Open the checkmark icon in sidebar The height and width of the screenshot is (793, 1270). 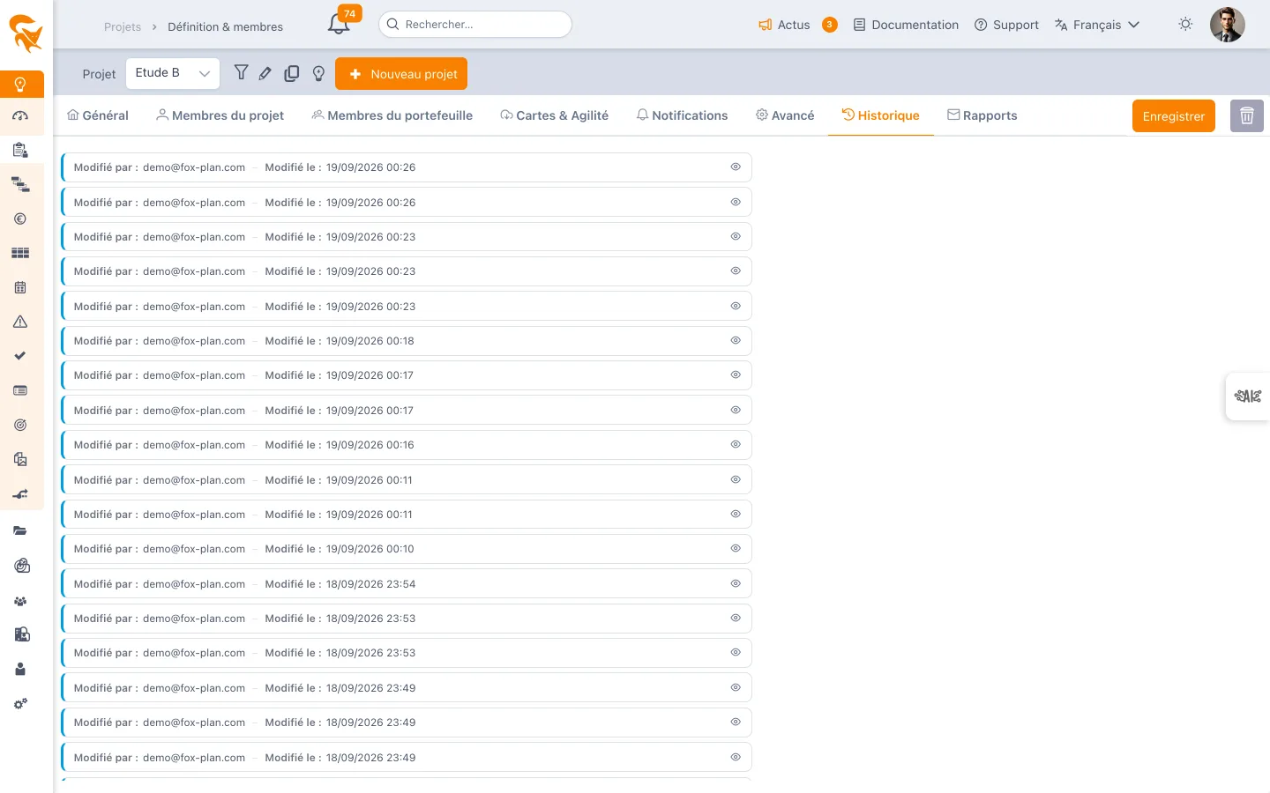[20, 356]
